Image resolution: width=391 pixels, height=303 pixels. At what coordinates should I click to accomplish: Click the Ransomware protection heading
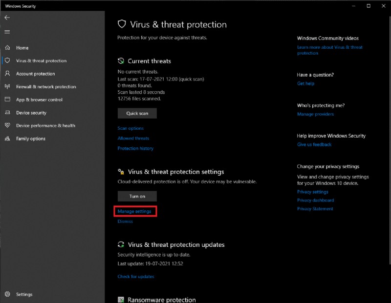click(x=162, y=300)
